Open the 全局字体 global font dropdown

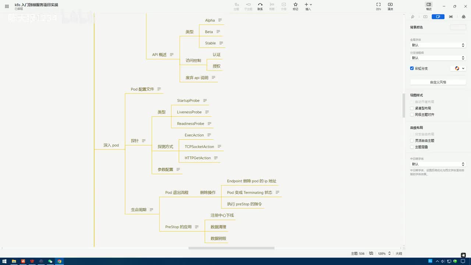point(438,45)
